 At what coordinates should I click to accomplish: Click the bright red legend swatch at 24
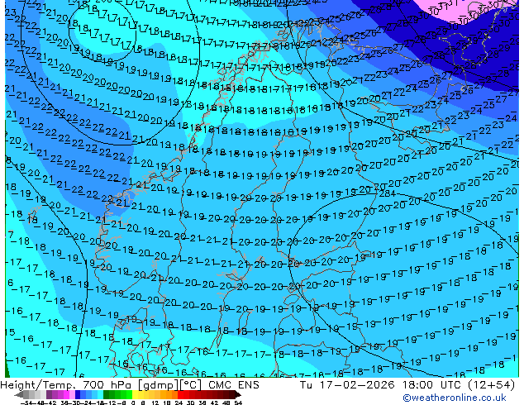tap(180, 395)
